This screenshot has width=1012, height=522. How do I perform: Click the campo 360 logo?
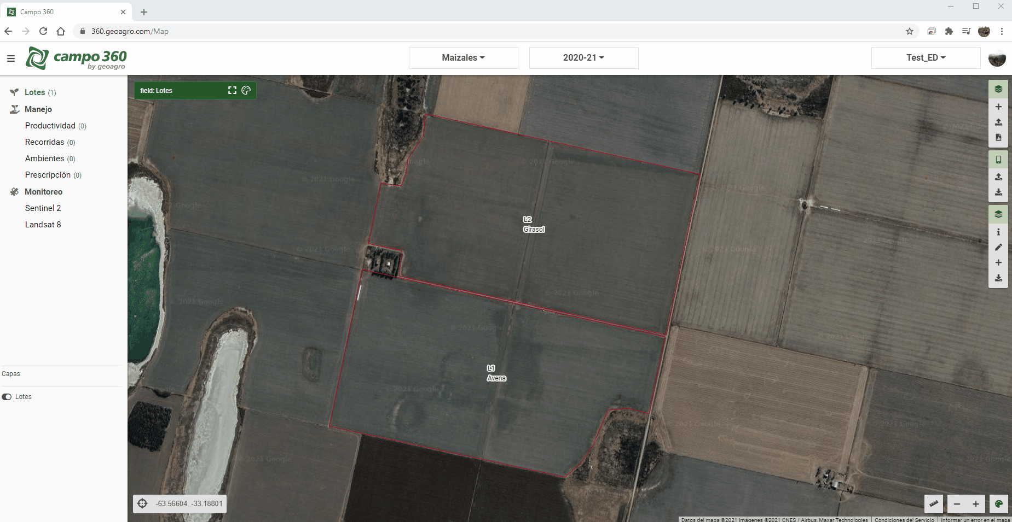[76, 58]
